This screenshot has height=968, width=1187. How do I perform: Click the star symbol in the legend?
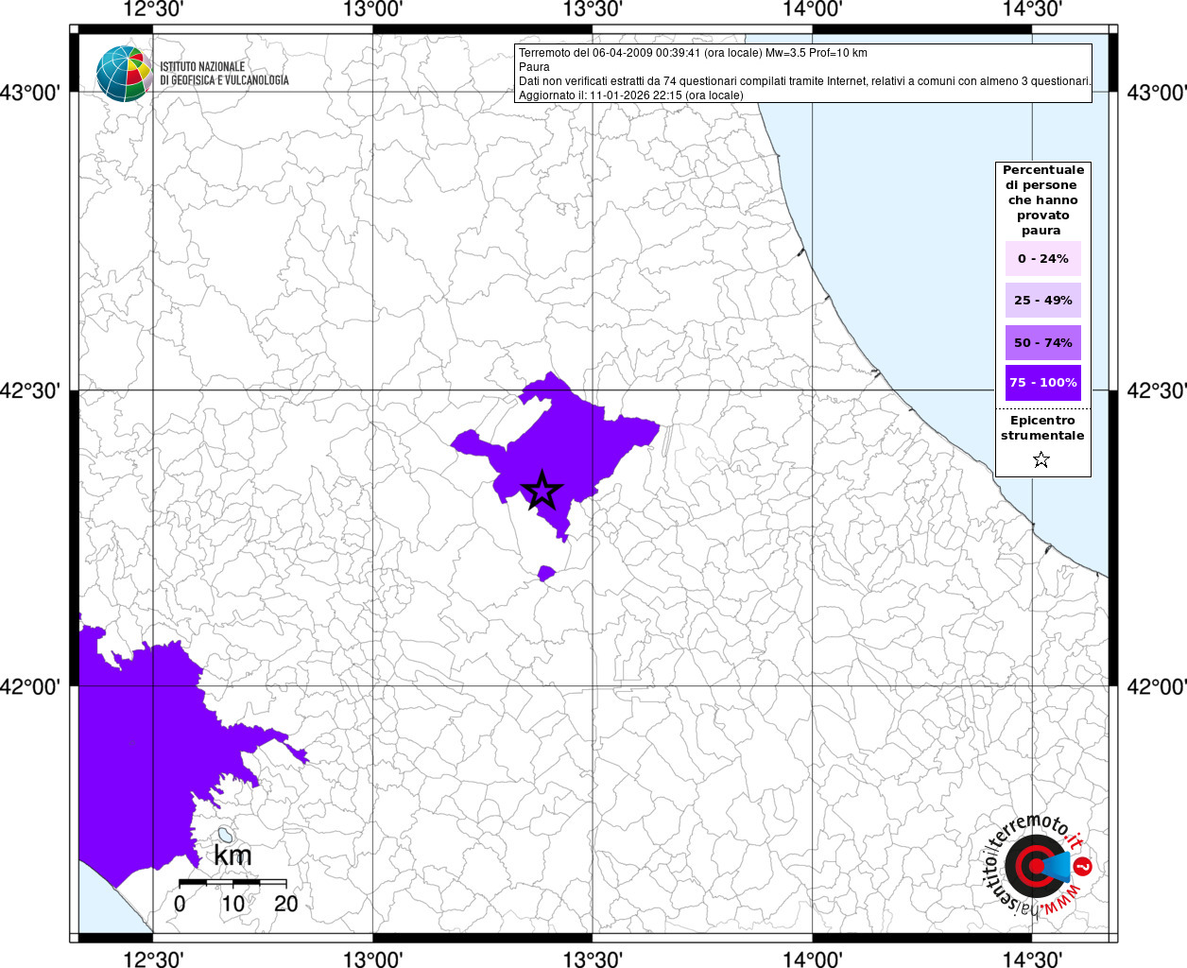tap(1041, 459)
